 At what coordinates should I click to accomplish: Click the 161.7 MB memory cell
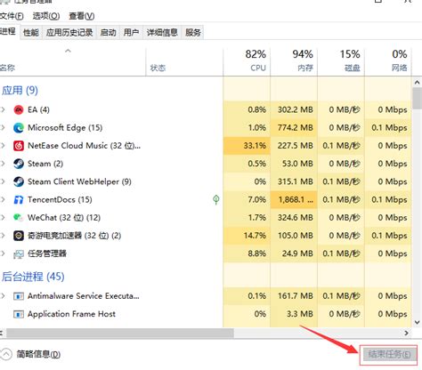coord(294,296)
